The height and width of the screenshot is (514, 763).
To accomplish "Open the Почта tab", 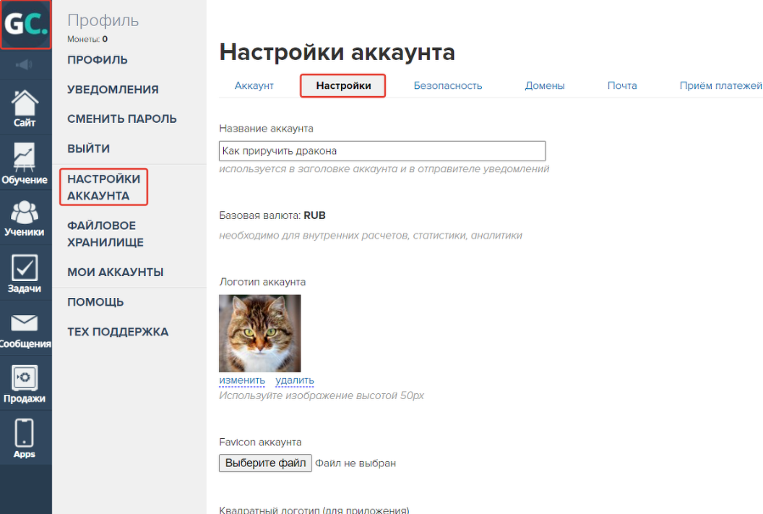I will point(621,85).
